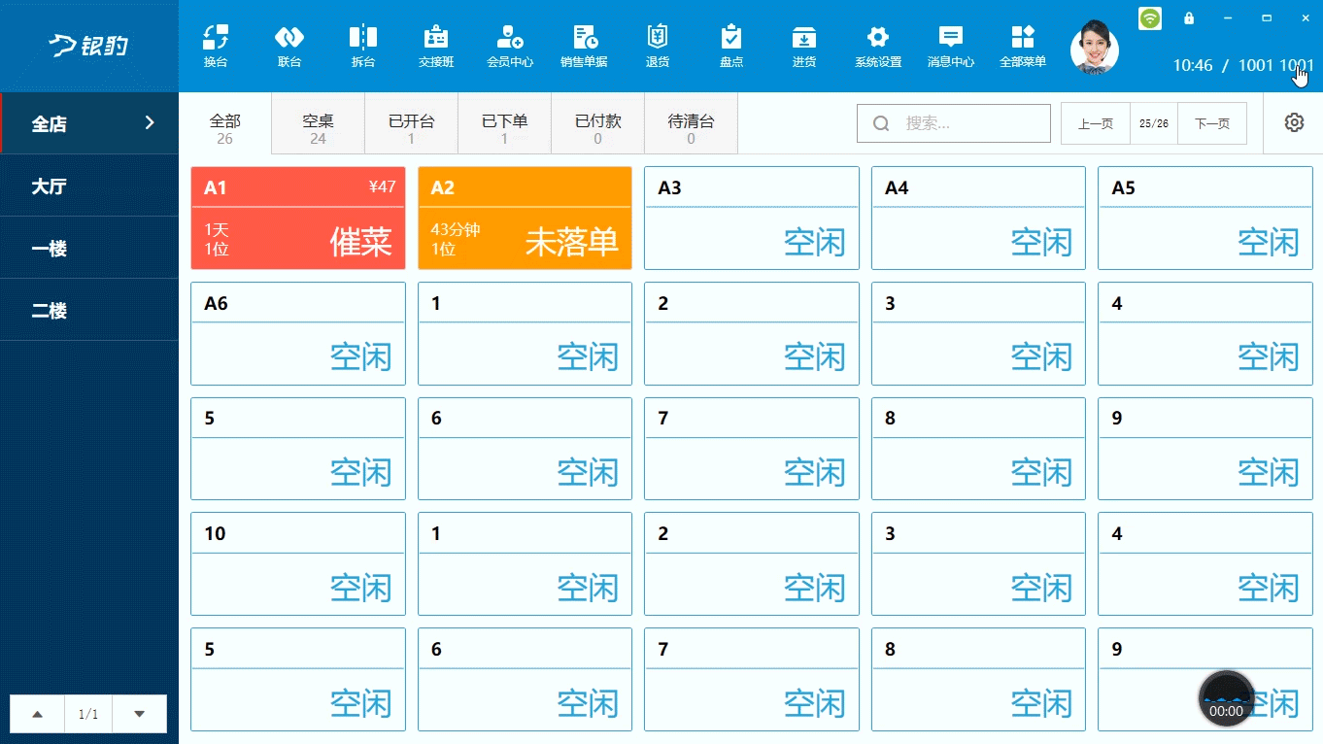The height and width of the screenshot is (744, 1323).
Task: Click the search magnifier icon
Action: [882, 123]
